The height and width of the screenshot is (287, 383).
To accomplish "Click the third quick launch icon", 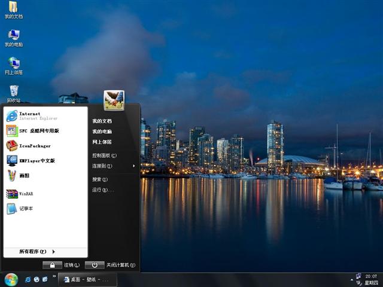I will [x=45, y=279].
